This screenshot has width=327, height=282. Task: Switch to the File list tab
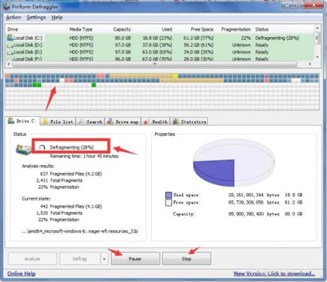(58, 121)
